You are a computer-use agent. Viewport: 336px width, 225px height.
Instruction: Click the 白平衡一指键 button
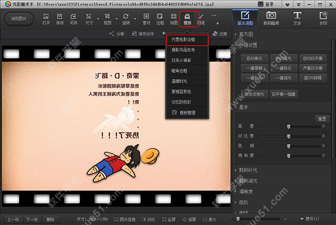coord(283,94)
